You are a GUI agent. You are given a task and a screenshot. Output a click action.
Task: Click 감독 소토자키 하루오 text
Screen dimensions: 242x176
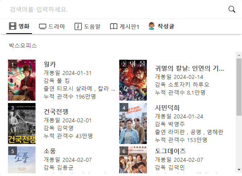[x=182, y=84]
